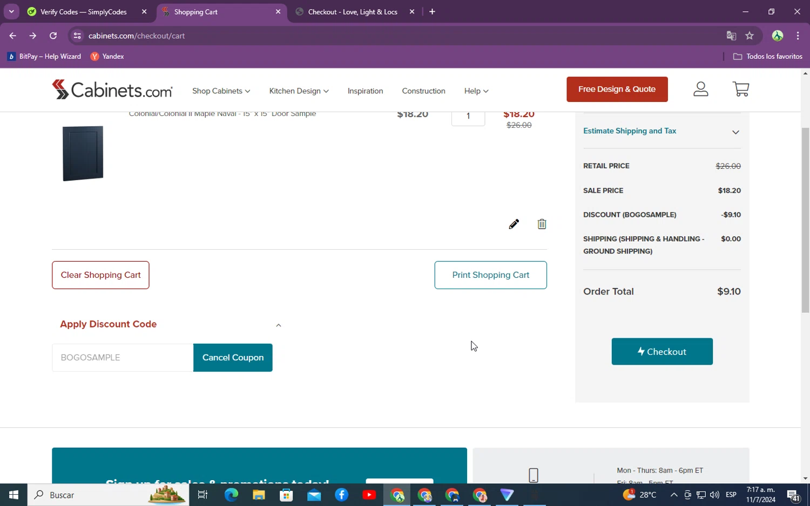This screenshot has height=506, width=810.
Task: Close the Verify Codes tab
Action: pyautogui.click(x=144, y=11)
